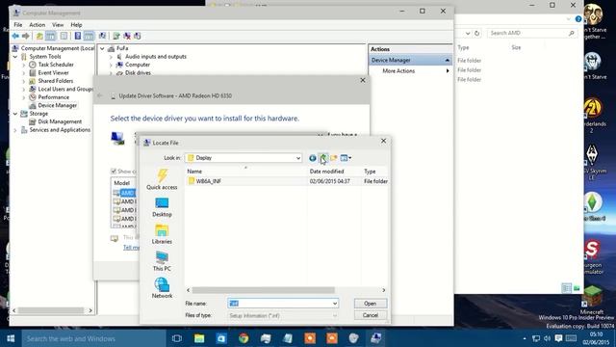616x347 pixels.
Task: Open the Store app from the taskbar
Action: 221,338
